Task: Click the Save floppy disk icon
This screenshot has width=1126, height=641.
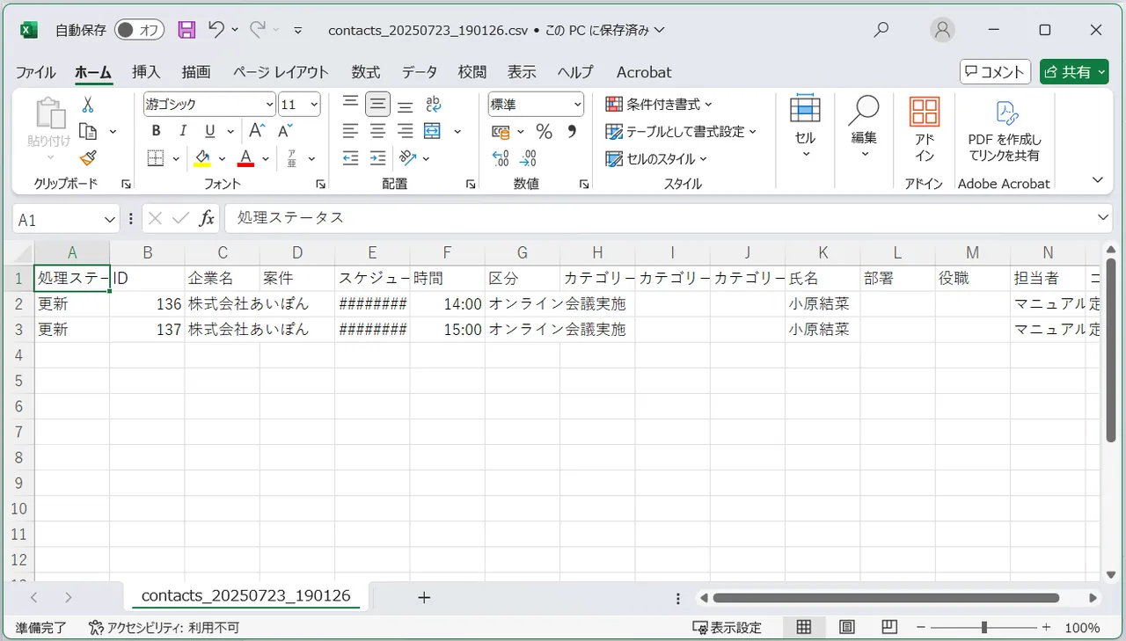Action: pyautogui.click(x=186, y=30)
